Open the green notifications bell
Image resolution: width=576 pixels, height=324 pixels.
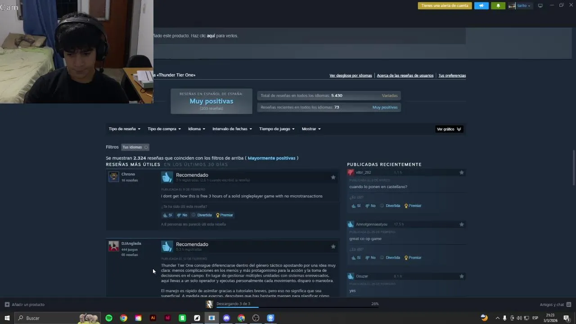pos(498,6)
